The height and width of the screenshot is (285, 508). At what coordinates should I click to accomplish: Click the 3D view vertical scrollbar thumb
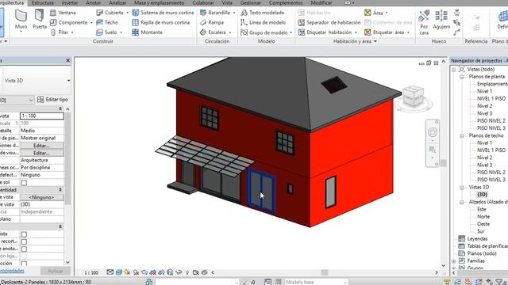444,163
